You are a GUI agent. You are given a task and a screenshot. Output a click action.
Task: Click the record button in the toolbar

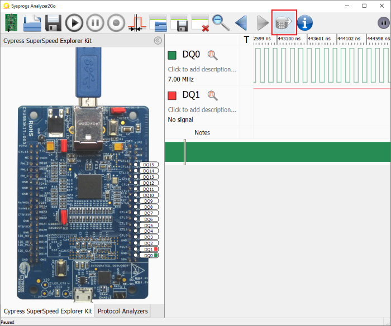click(116, 23)
